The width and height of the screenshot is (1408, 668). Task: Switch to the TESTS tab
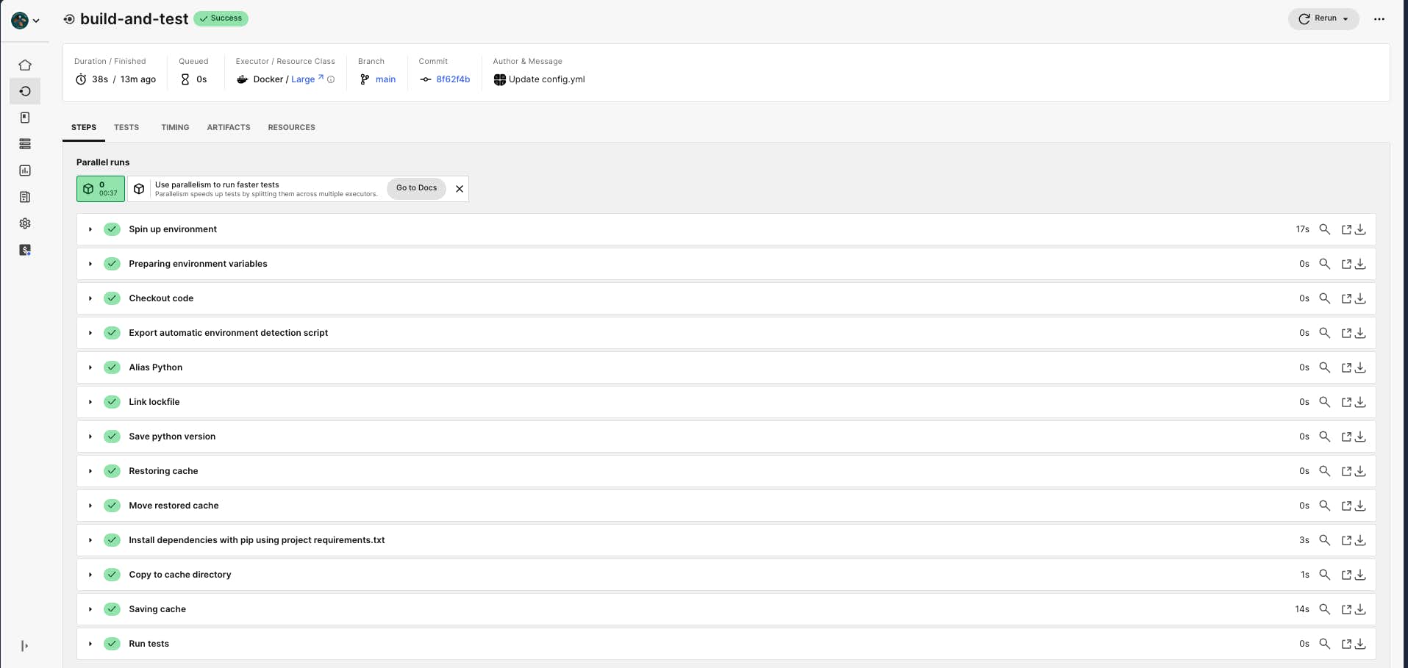[126, 127]
